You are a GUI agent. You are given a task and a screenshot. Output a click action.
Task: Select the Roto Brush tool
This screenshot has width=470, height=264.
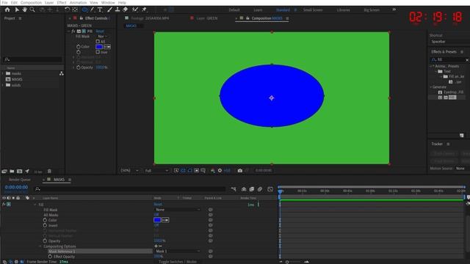click(x=135, y=10)
